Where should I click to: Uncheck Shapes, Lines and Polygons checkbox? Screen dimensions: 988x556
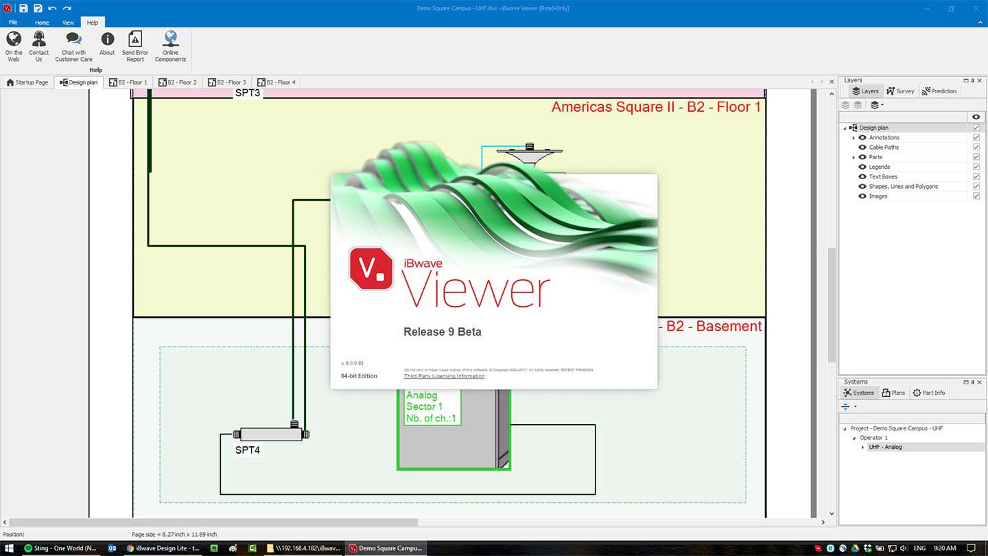[976, 186]
